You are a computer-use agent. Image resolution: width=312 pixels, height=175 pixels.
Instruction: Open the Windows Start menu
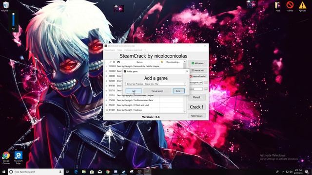point(4,172)
